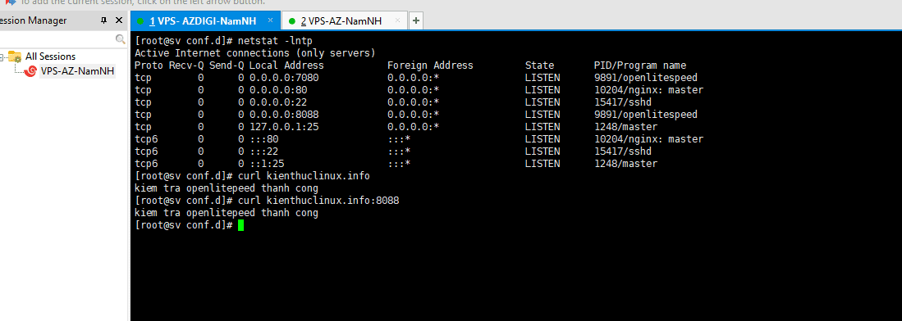Click the 'Foreign Address' column header
902x321 pixels.
[x=430, y=66]
